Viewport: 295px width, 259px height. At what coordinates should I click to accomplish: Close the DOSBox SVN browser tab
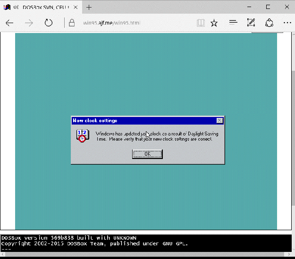click(76, 8)
